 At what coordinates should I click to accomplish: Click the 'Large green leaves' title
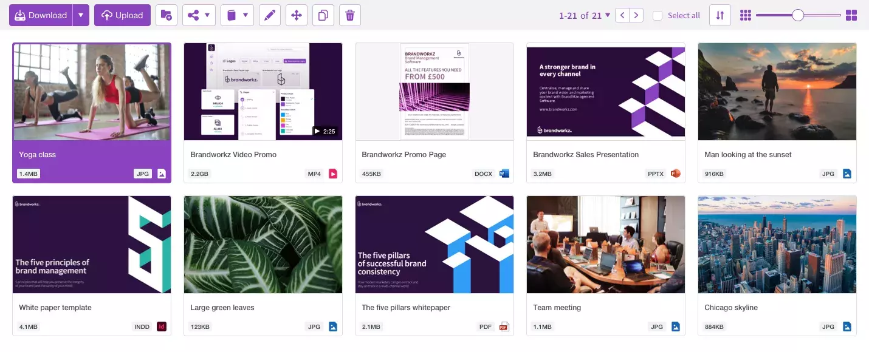[222, 308]
